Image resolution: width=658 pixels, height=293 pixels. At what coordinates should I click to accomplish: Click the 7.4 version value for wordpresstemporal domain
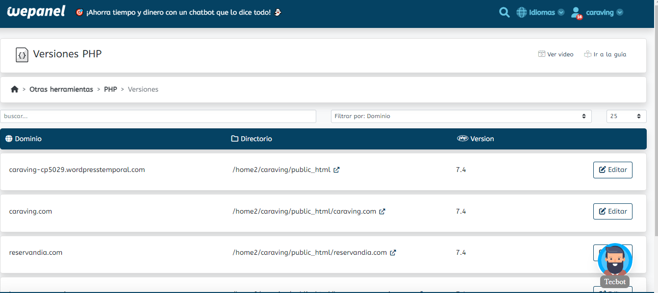click(461, 170)
